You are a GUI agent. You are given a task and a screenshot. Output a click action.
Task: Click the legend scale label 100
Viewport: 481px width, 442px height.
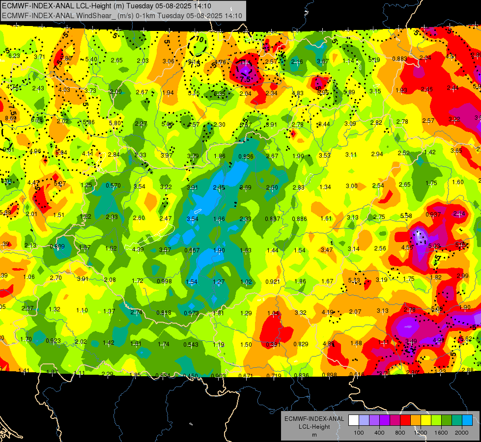pos(359,433)
